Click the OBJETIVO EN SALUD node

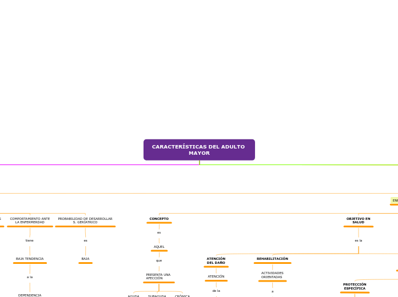point(359,220)
